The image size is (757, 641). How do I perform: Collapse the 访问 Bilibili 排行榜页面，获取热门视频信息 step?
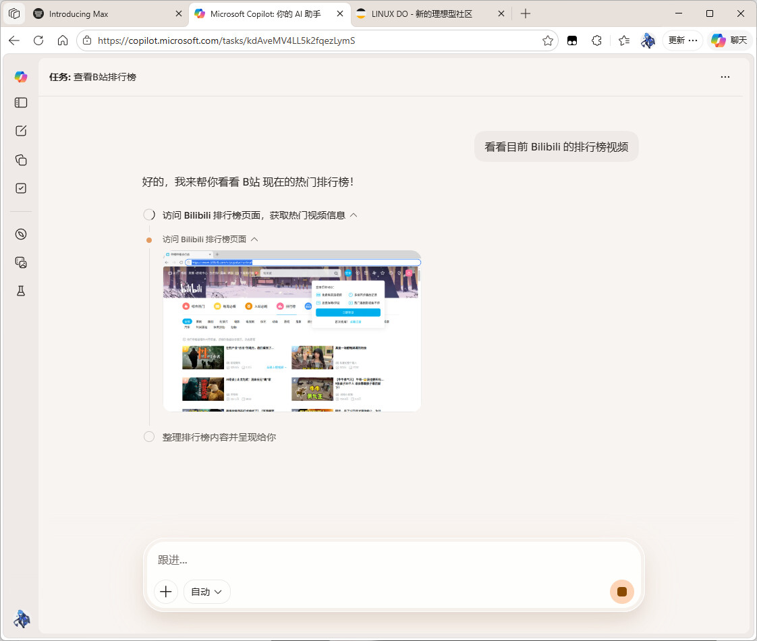coord(354,215)
